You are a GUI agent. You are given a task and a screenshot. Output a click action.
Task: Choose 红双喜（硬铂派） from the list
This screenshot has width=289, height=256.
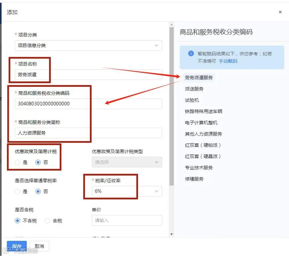click(x=203, y=145)
